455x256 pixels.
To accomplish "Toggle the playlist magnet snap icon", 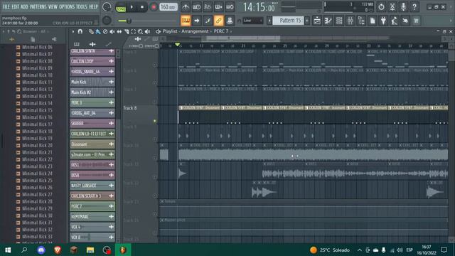I will pyautogui.click(x=80, y=31).
